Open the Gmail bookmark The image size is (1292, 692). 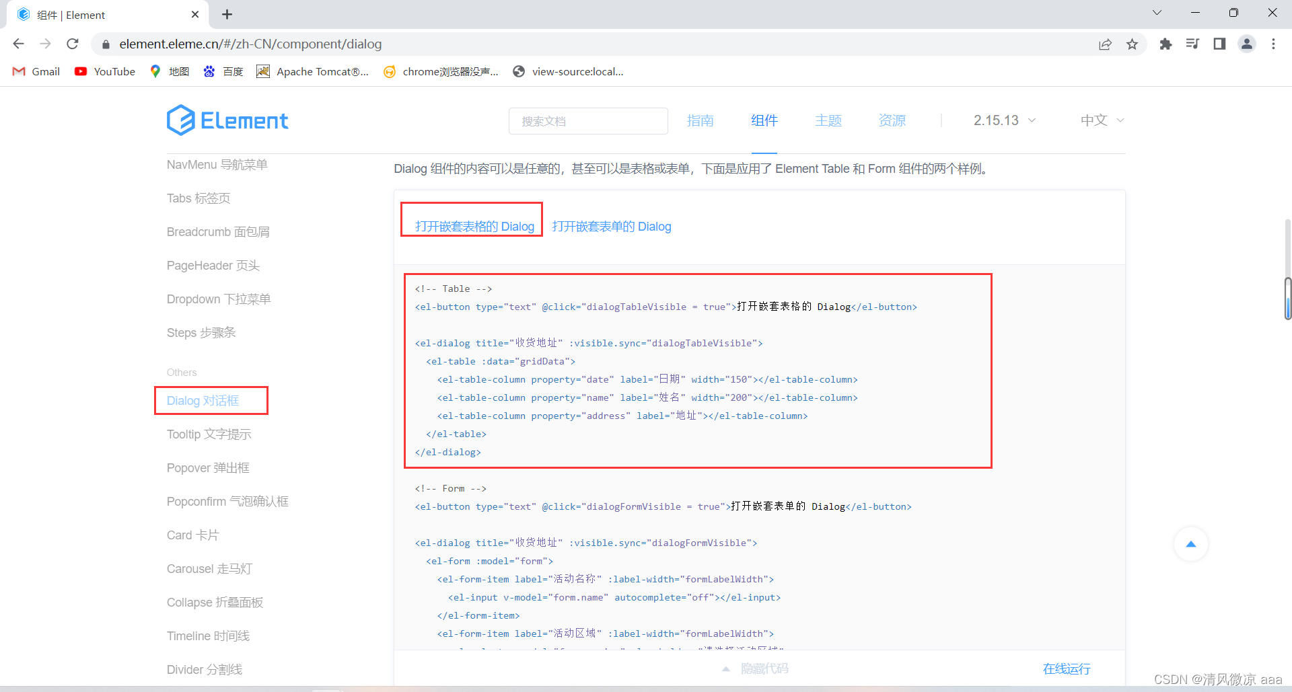[36, 71]
